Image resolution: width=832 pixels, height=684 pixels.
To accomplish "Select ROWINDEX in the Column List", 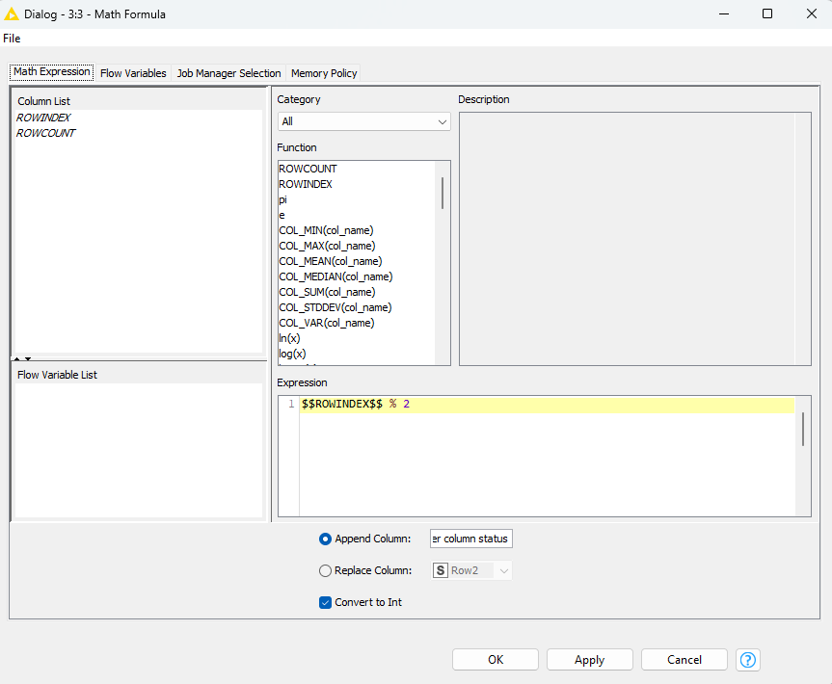I will 43,118.
